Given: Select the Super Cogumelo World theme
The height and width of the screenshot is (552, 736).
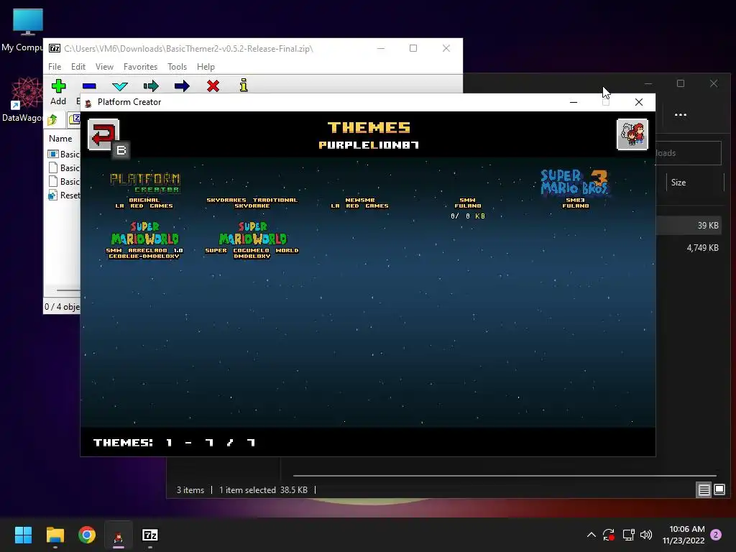Looking at the screenshot, I should pos(252,240).
